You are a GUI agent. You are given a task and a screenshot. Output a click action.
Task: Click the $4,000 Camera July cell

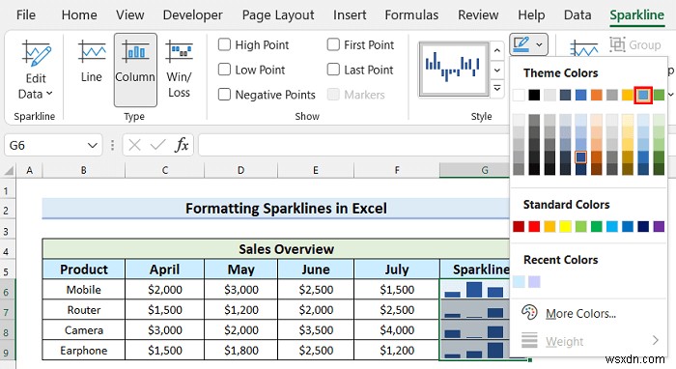[397, 330]
